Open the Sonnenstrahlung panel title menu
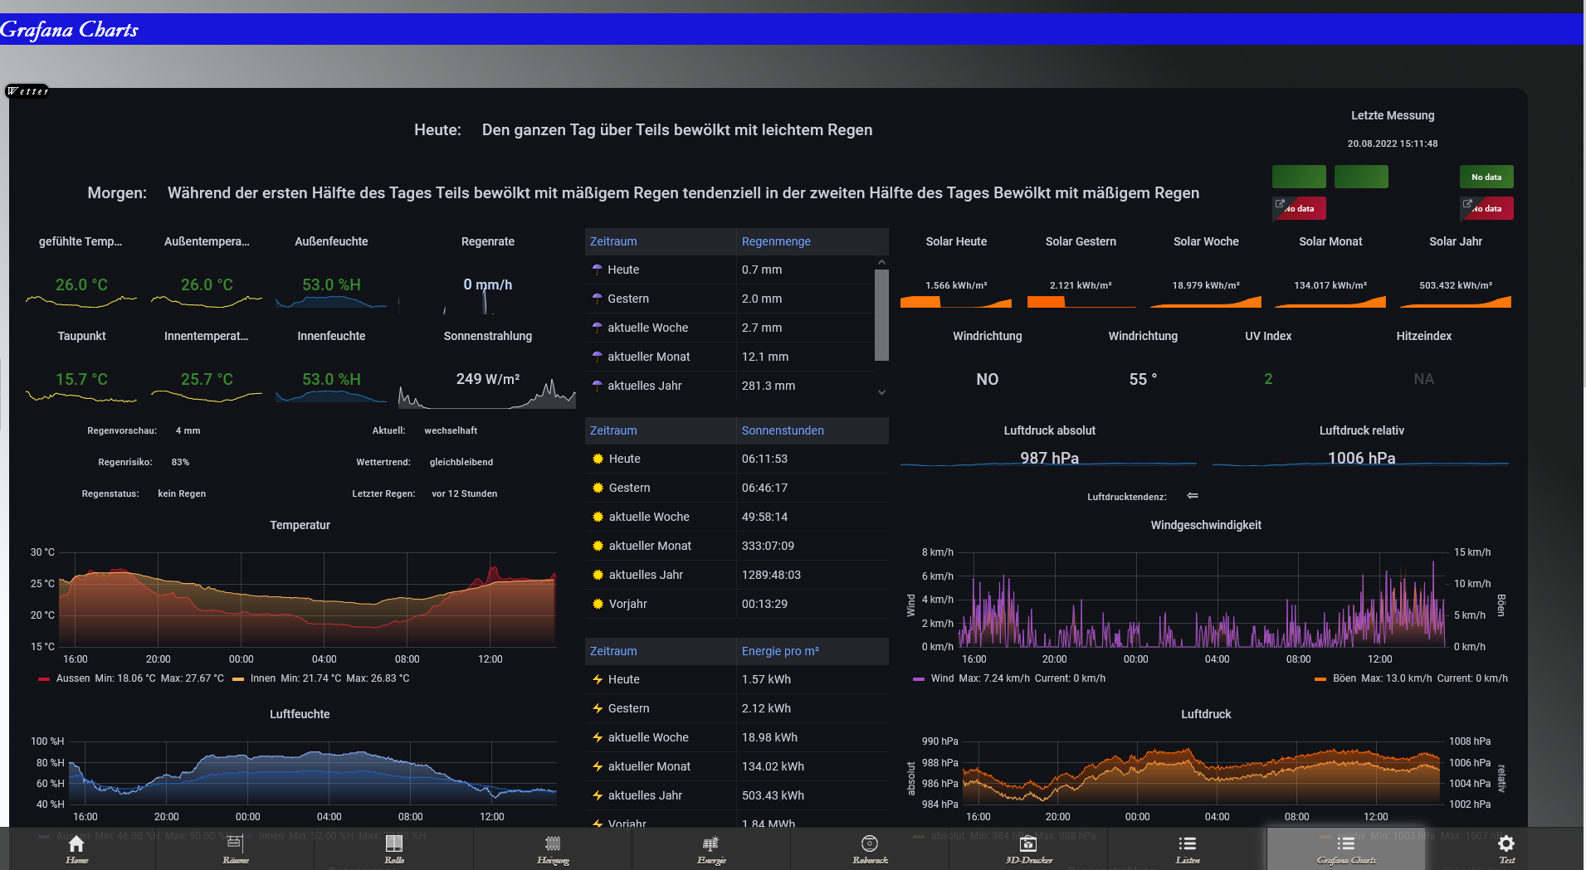Image resolution: width=1586 pixels, height=870 pixels. 488,336
